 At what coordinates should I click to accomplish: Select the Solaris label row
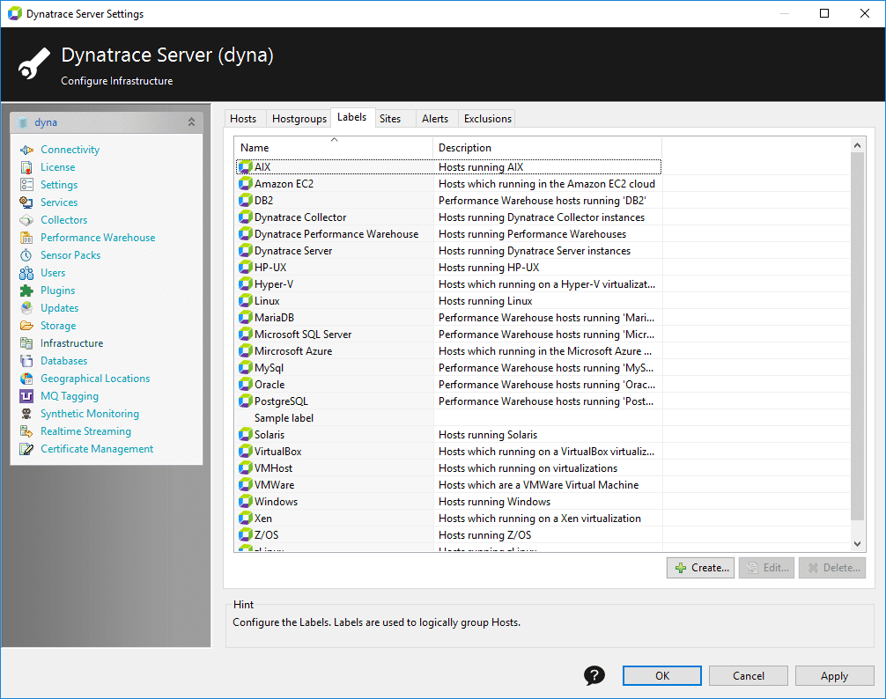(448, 435)
